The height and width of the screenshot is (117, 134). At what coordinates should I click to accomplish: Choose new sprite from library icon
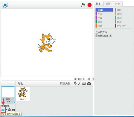(75, 83)
